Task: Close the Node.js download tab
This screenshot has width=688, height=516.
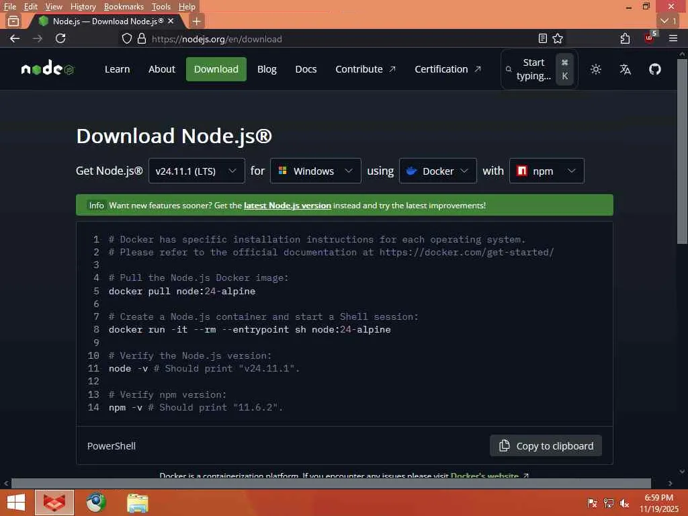Action: pos(171,21)
